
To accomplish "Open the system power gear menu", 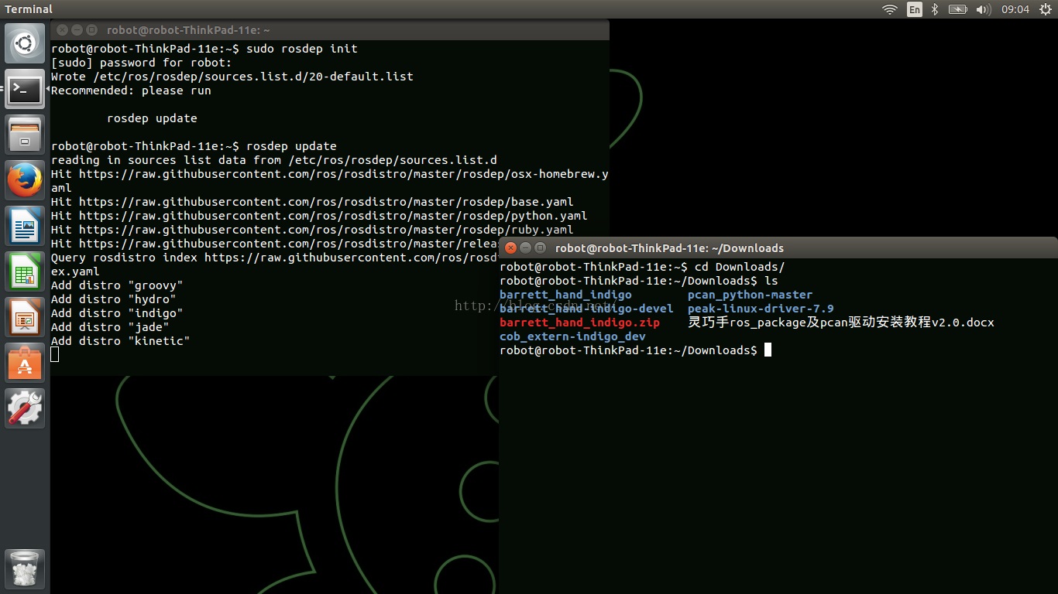I will click(1045, 9).
